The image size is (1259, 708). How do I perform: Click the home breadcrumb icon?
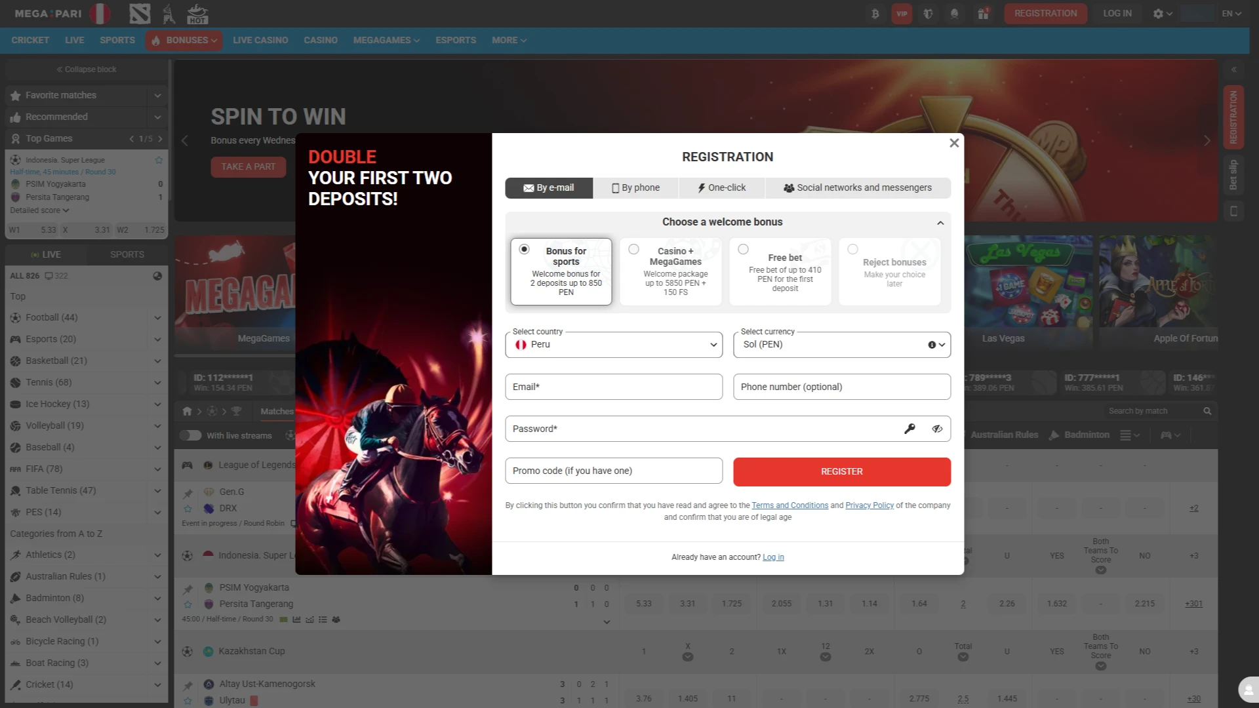pos(188,411)
